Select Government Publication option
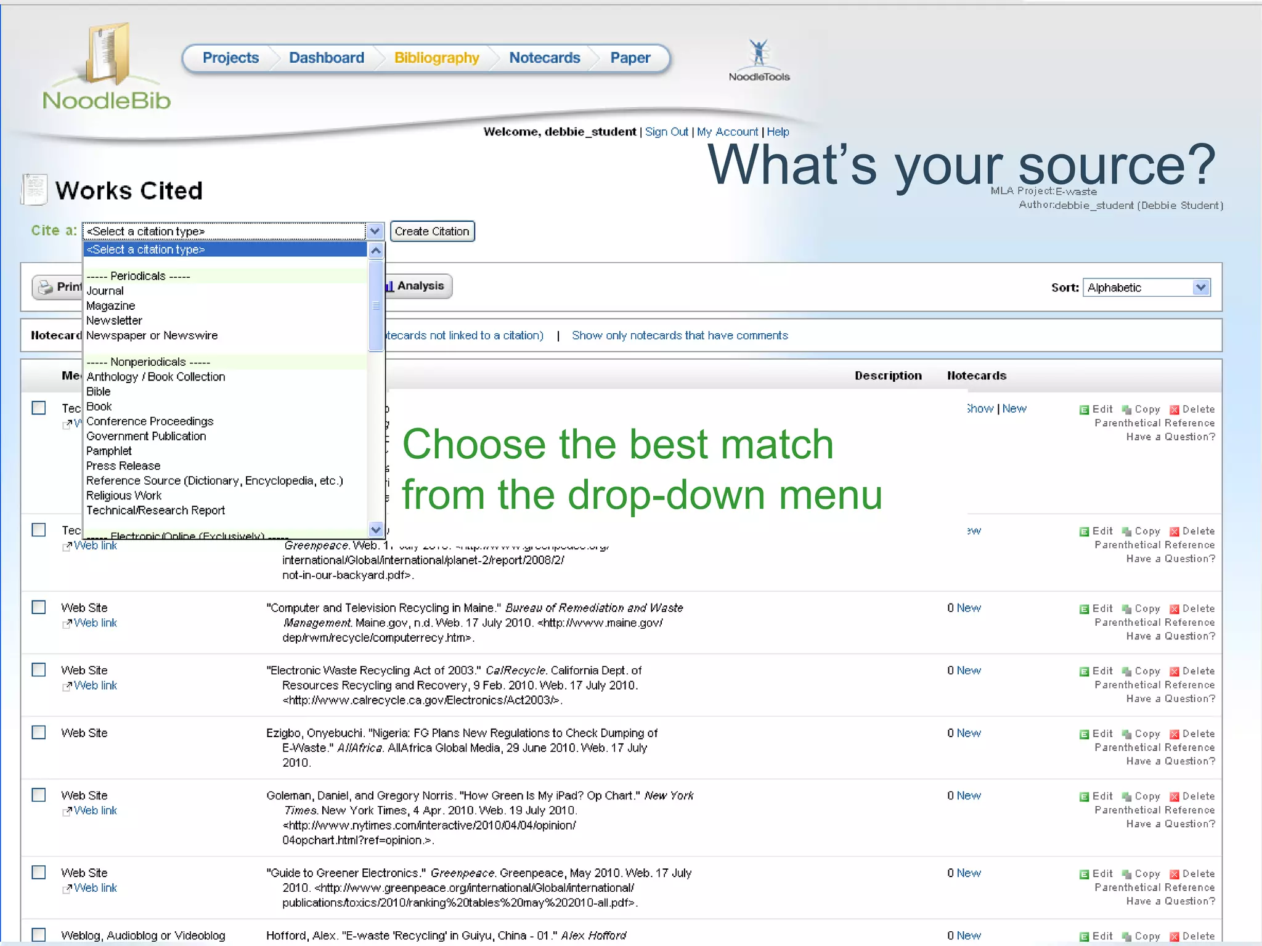Screen dimensions: 1262x946 point(146,436)
